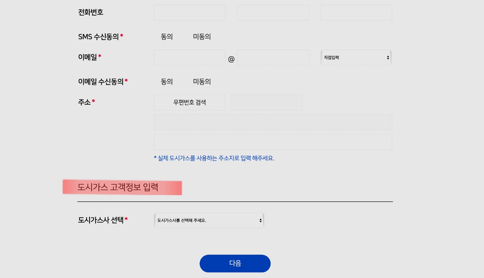Click the blue address notice text

(214, 158)
